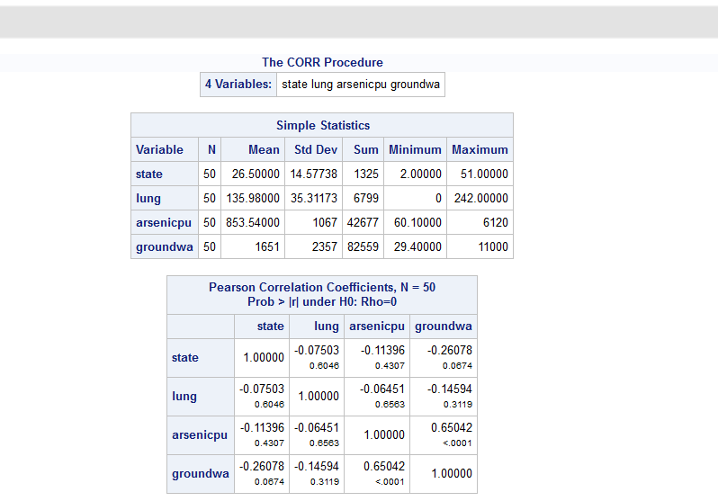The image size is (718, 501).
Task: Click -0.26078 in state row, groundwa column
Action: 450,350
